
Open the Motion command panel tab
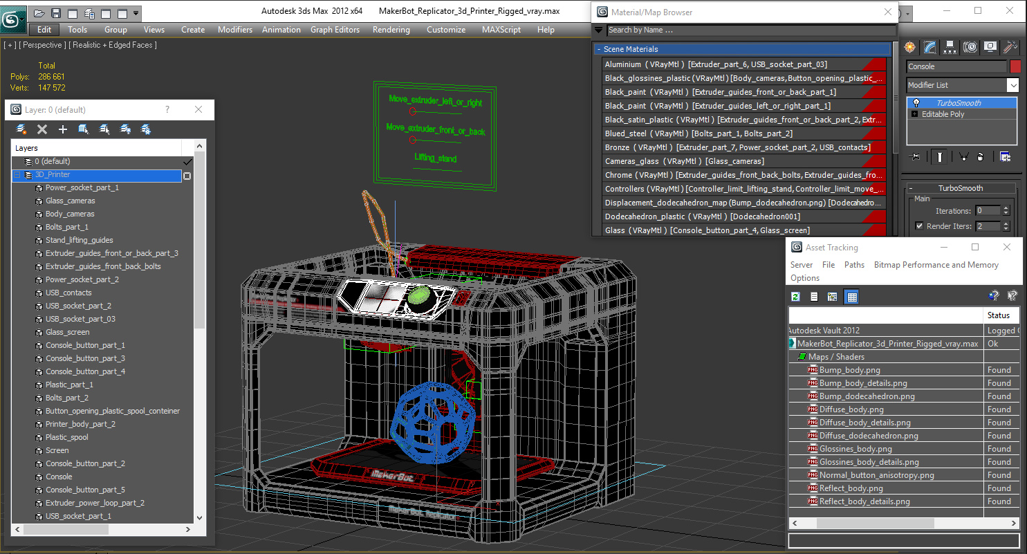pos(970,47)
